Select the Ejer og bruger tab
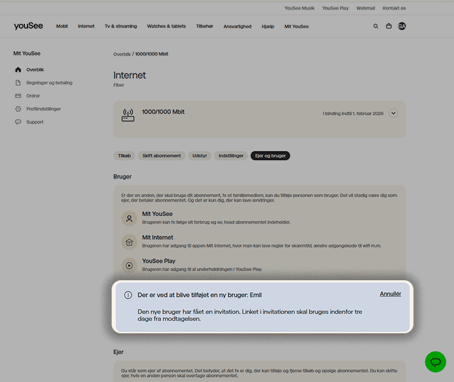454x382 pixels. click(270, 155)
